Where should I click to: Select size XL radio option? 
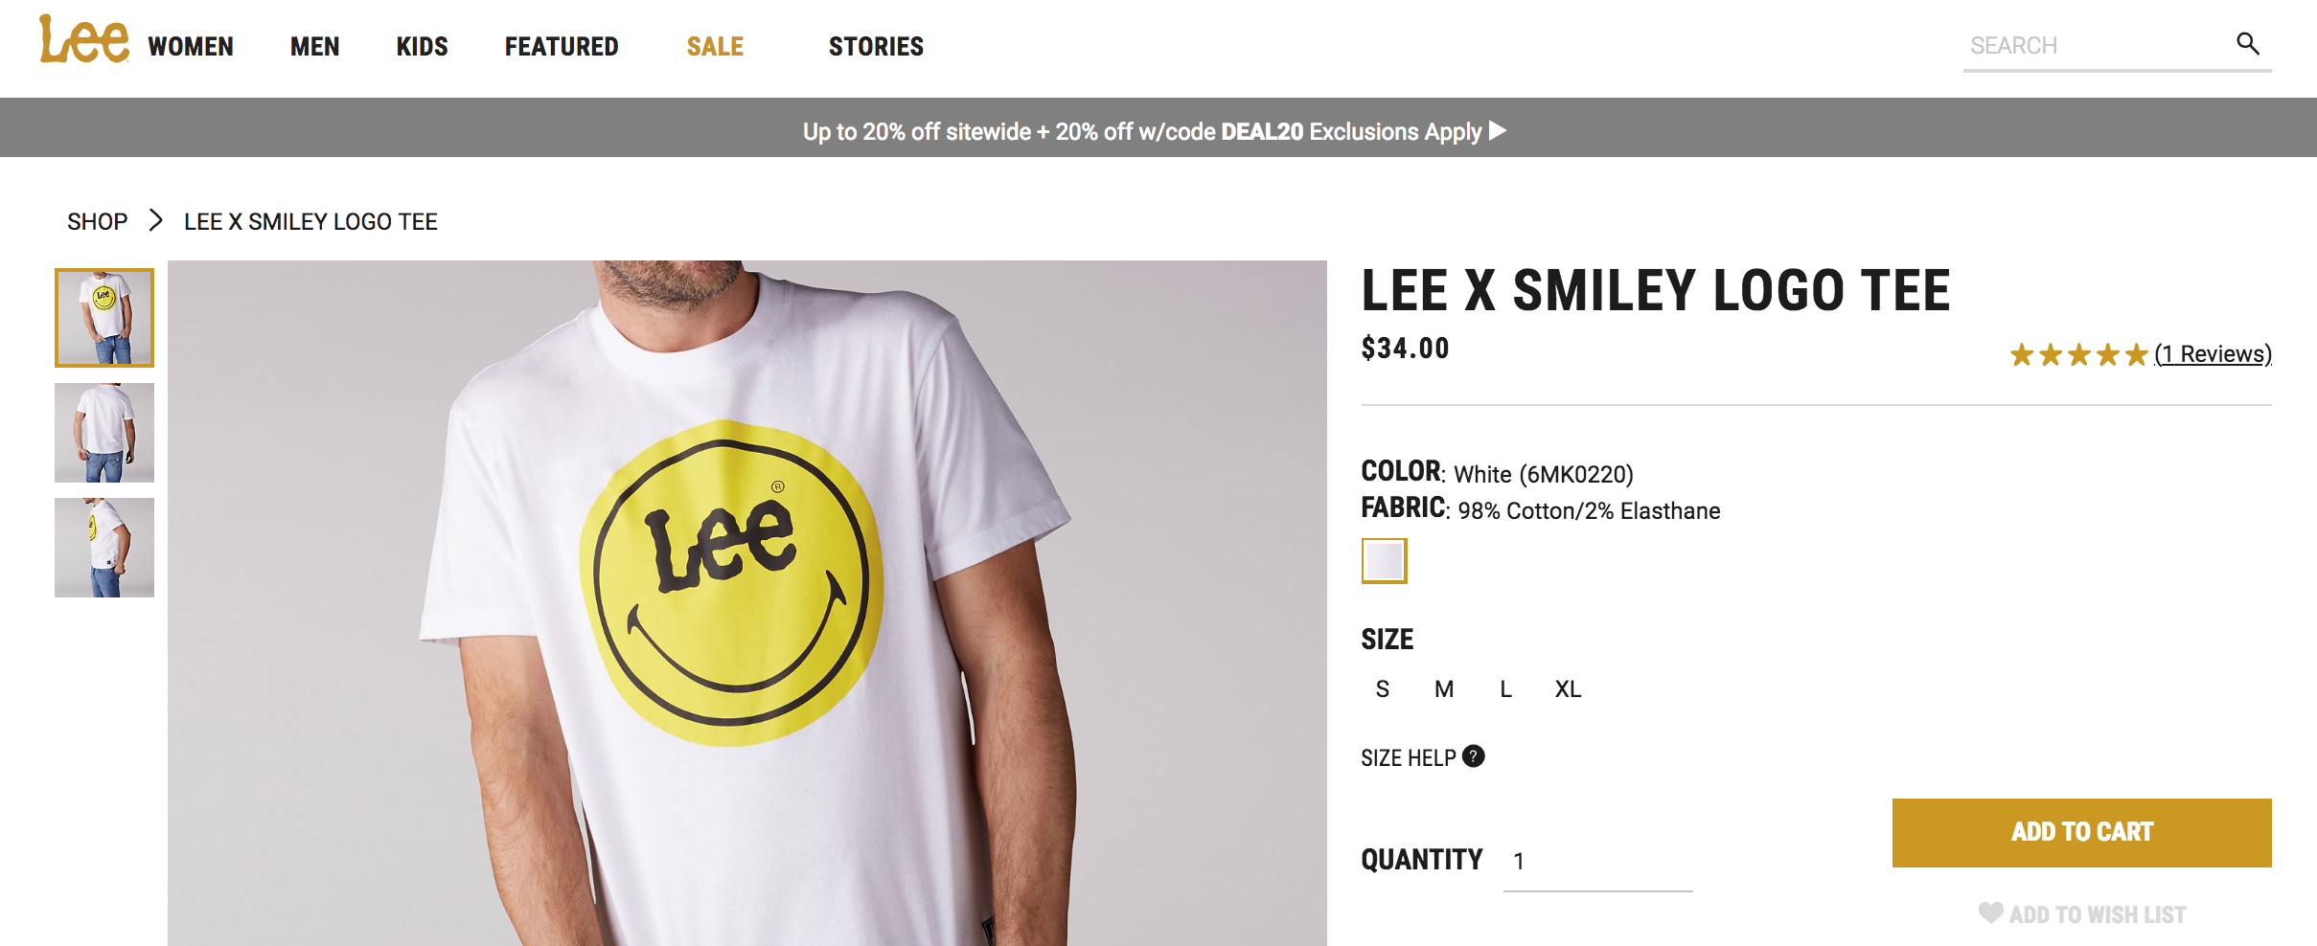tap(1567, 688)
